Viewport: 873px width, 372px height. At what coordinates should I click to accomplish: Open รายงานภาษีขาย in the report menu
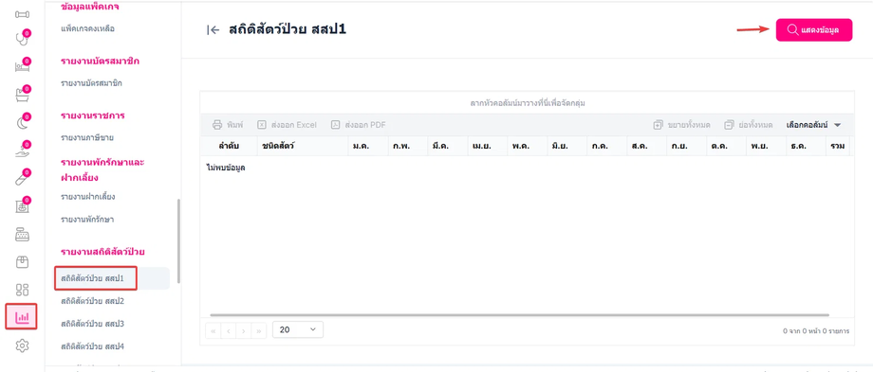coord(87,137)
